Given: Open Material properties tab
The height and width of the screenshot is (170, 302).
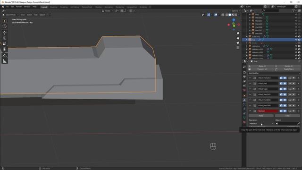Looking at the screenshot, I should [x=244, y=122].
